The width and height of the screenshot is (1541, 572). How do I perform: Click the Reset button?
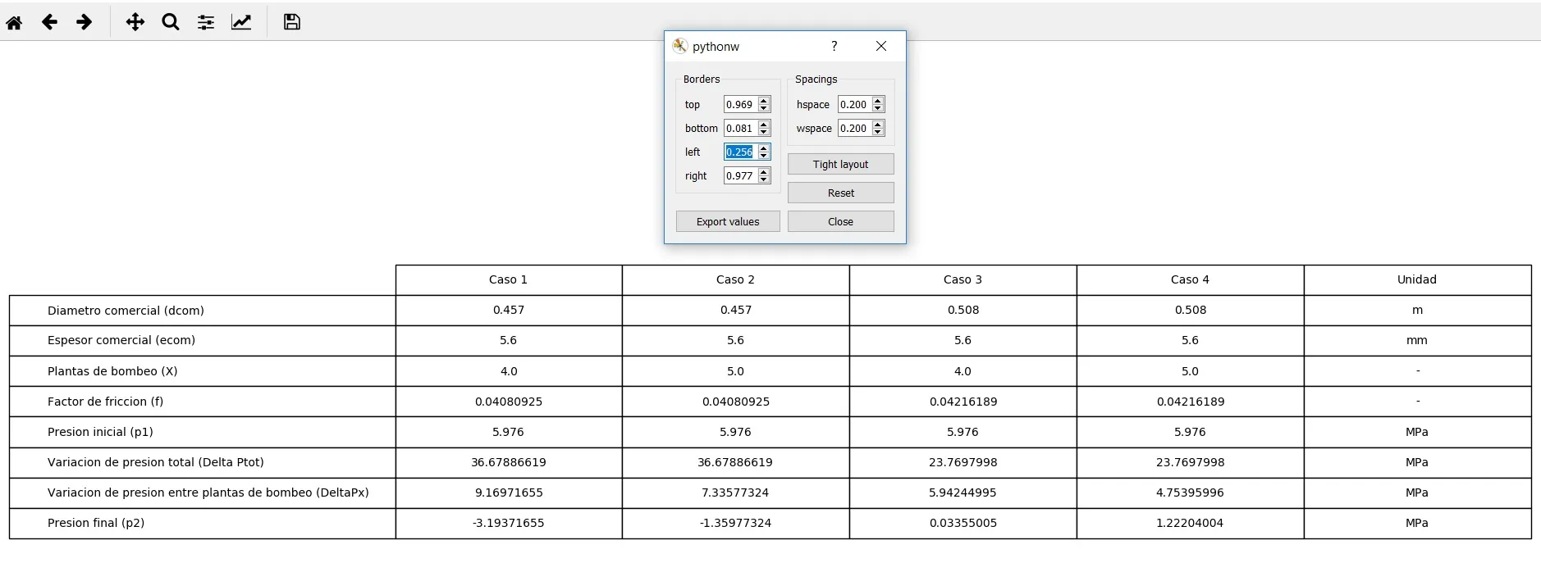pos(841,193)
